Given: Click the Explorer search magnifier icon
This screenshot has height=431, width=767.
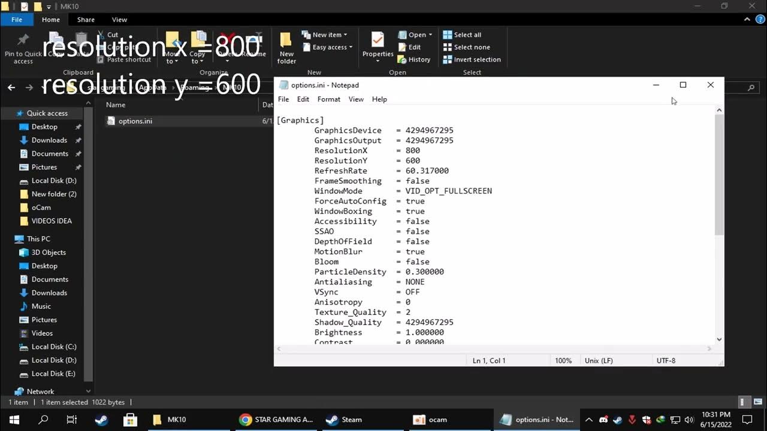Looking at the screenshot, I should coord(751,87).
